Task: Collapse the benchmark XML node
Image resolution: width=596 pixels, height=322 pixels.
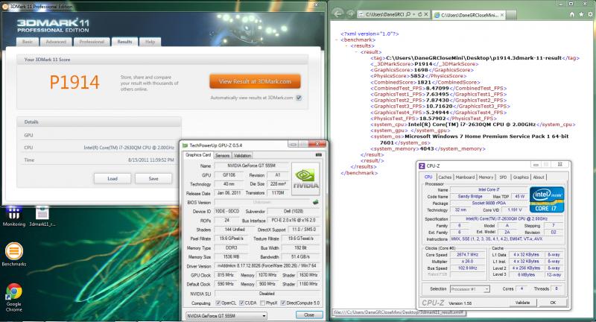Action: pos(337,40)
